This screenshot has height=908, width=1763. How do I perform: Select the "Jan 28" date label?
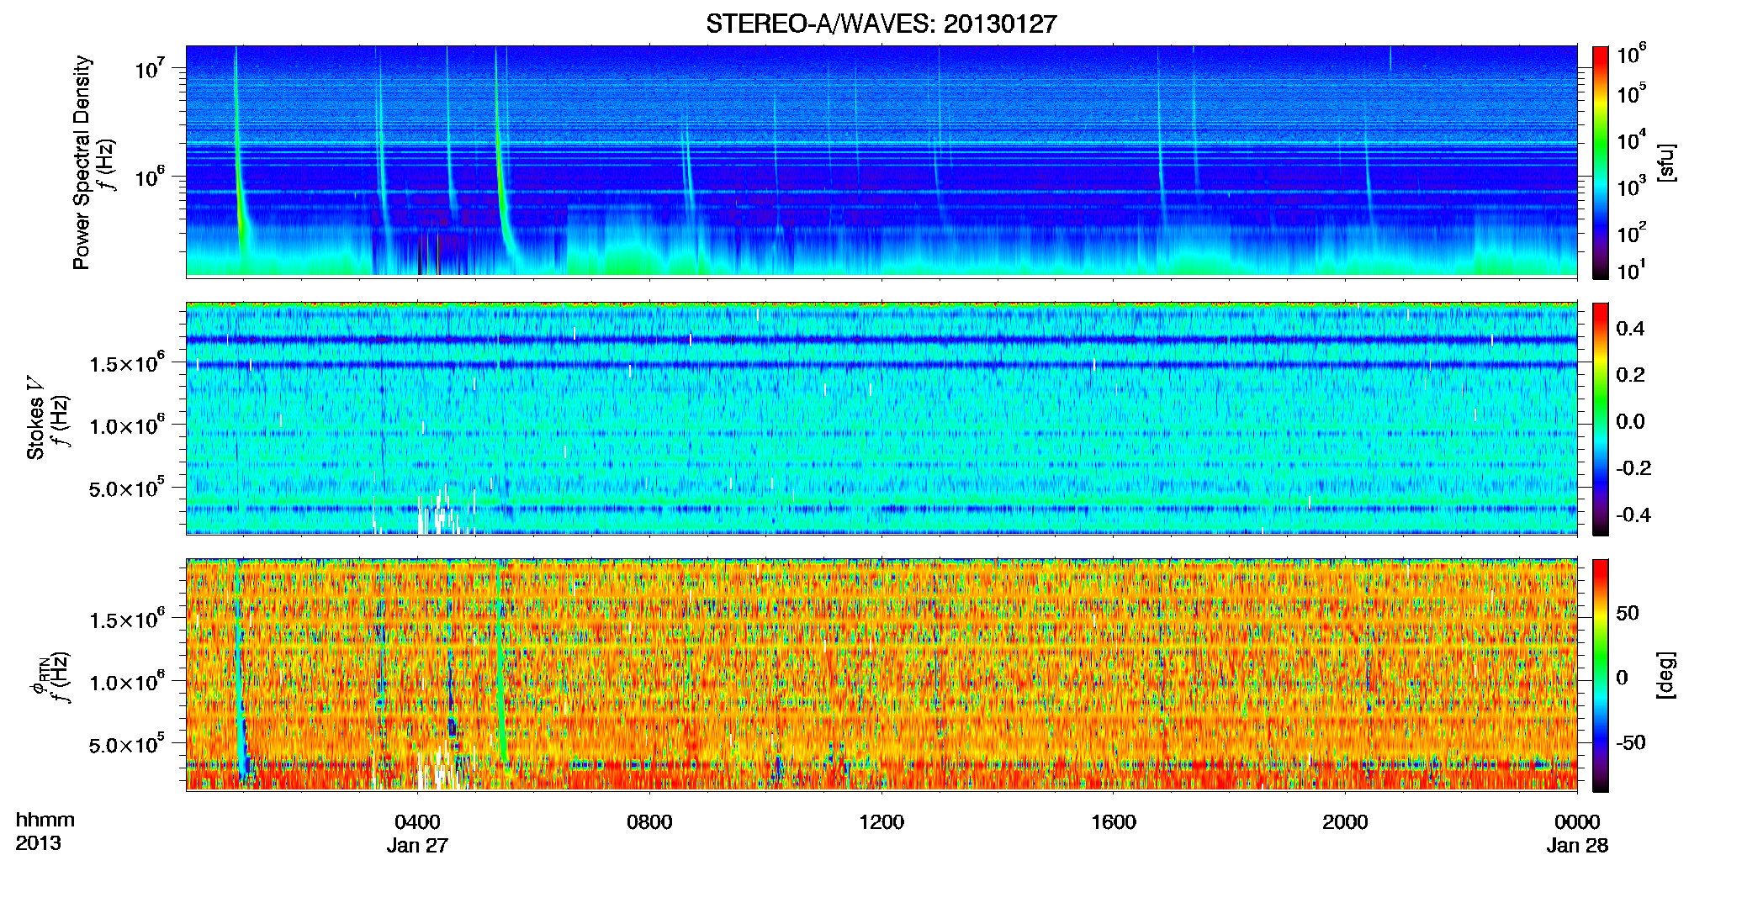pos(1577,846)
